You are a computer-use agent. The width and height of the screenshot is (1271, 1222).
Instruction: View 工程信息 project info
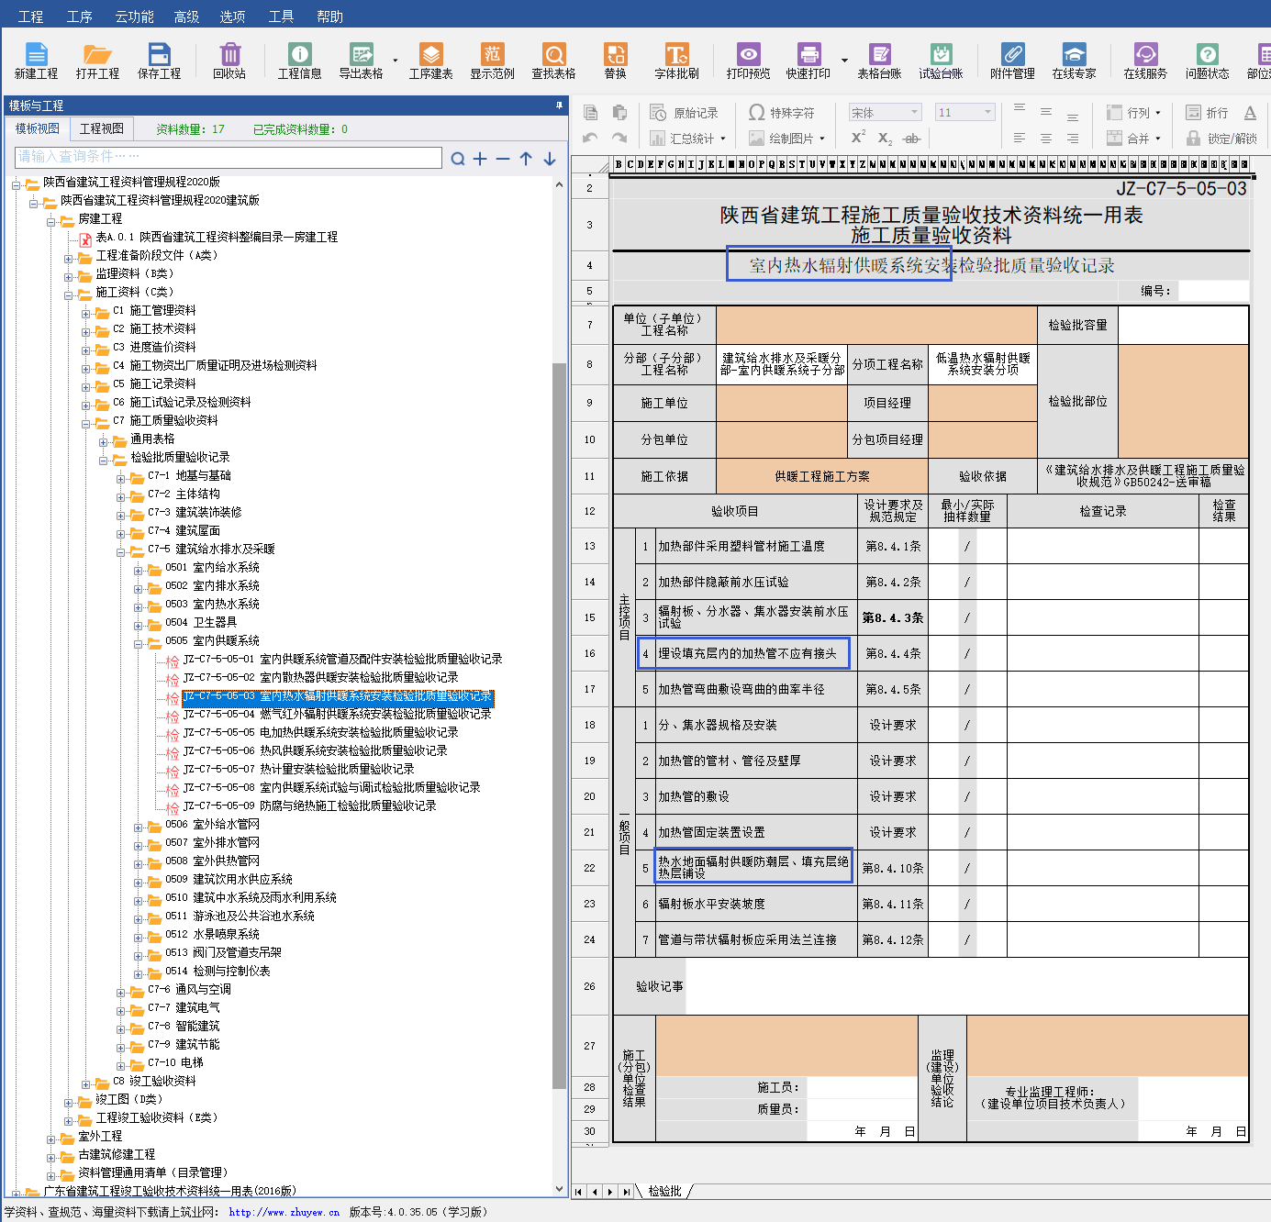[x=300, y=61]
